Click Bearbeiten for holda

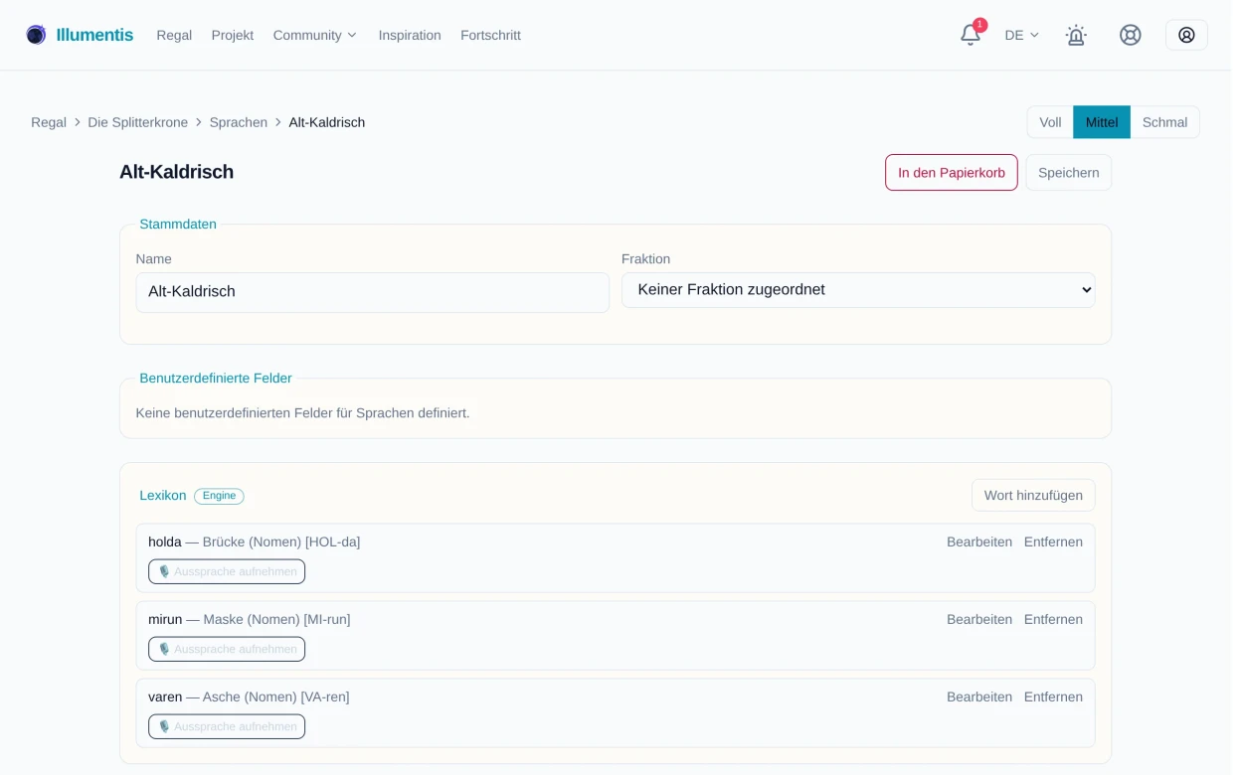point(979,542)
